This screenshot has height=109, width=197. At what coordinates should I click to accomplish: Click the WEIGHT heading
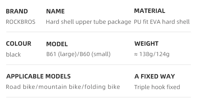coord(146,44)
